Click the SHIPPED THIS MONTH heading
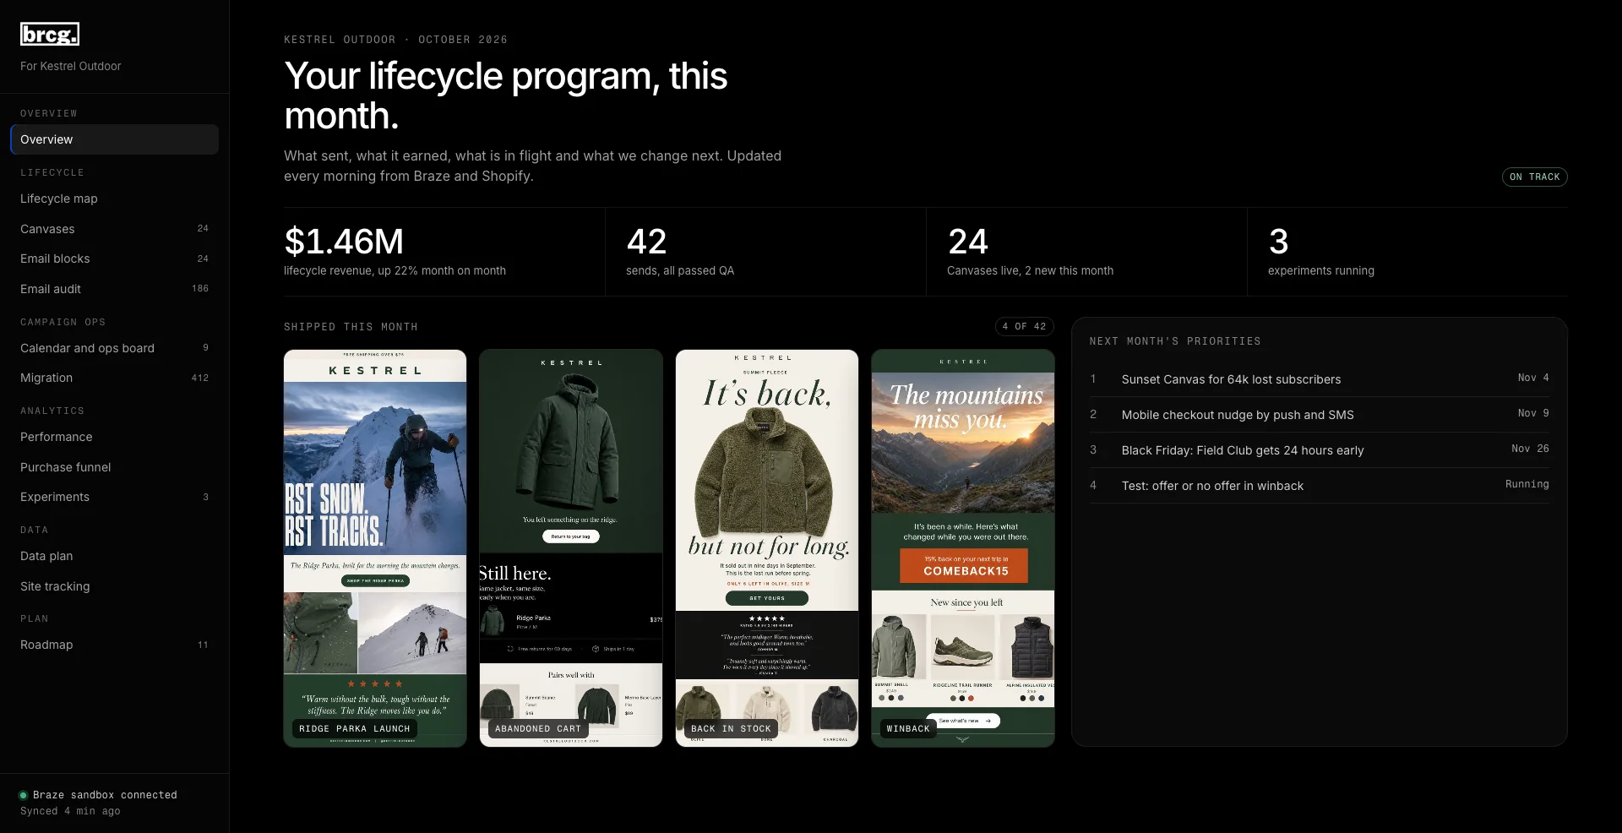 (x=351, y=327)
